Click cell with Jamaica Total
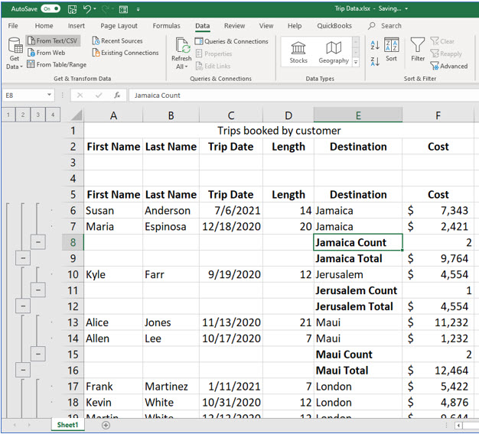Viewport: 479px width, 434px height. click(x=358, y=258)
